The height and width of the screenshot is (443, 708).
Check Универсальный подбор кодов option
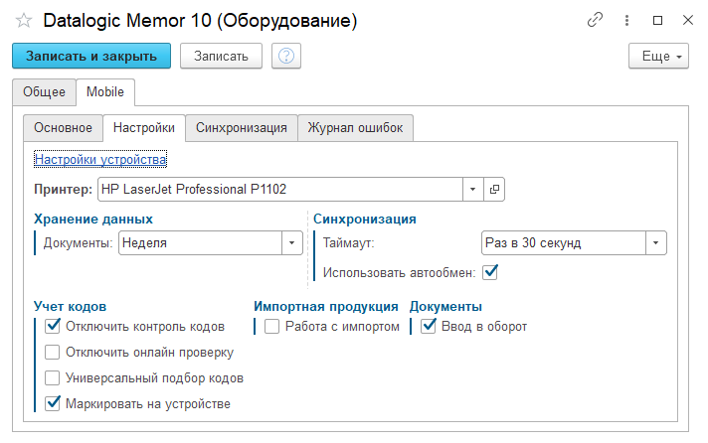pos(54,377)
